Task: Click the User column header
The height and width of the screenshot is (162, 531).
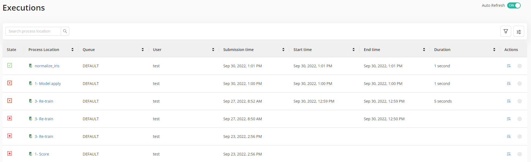Action: pyautogui.click(x=157, y=49)
